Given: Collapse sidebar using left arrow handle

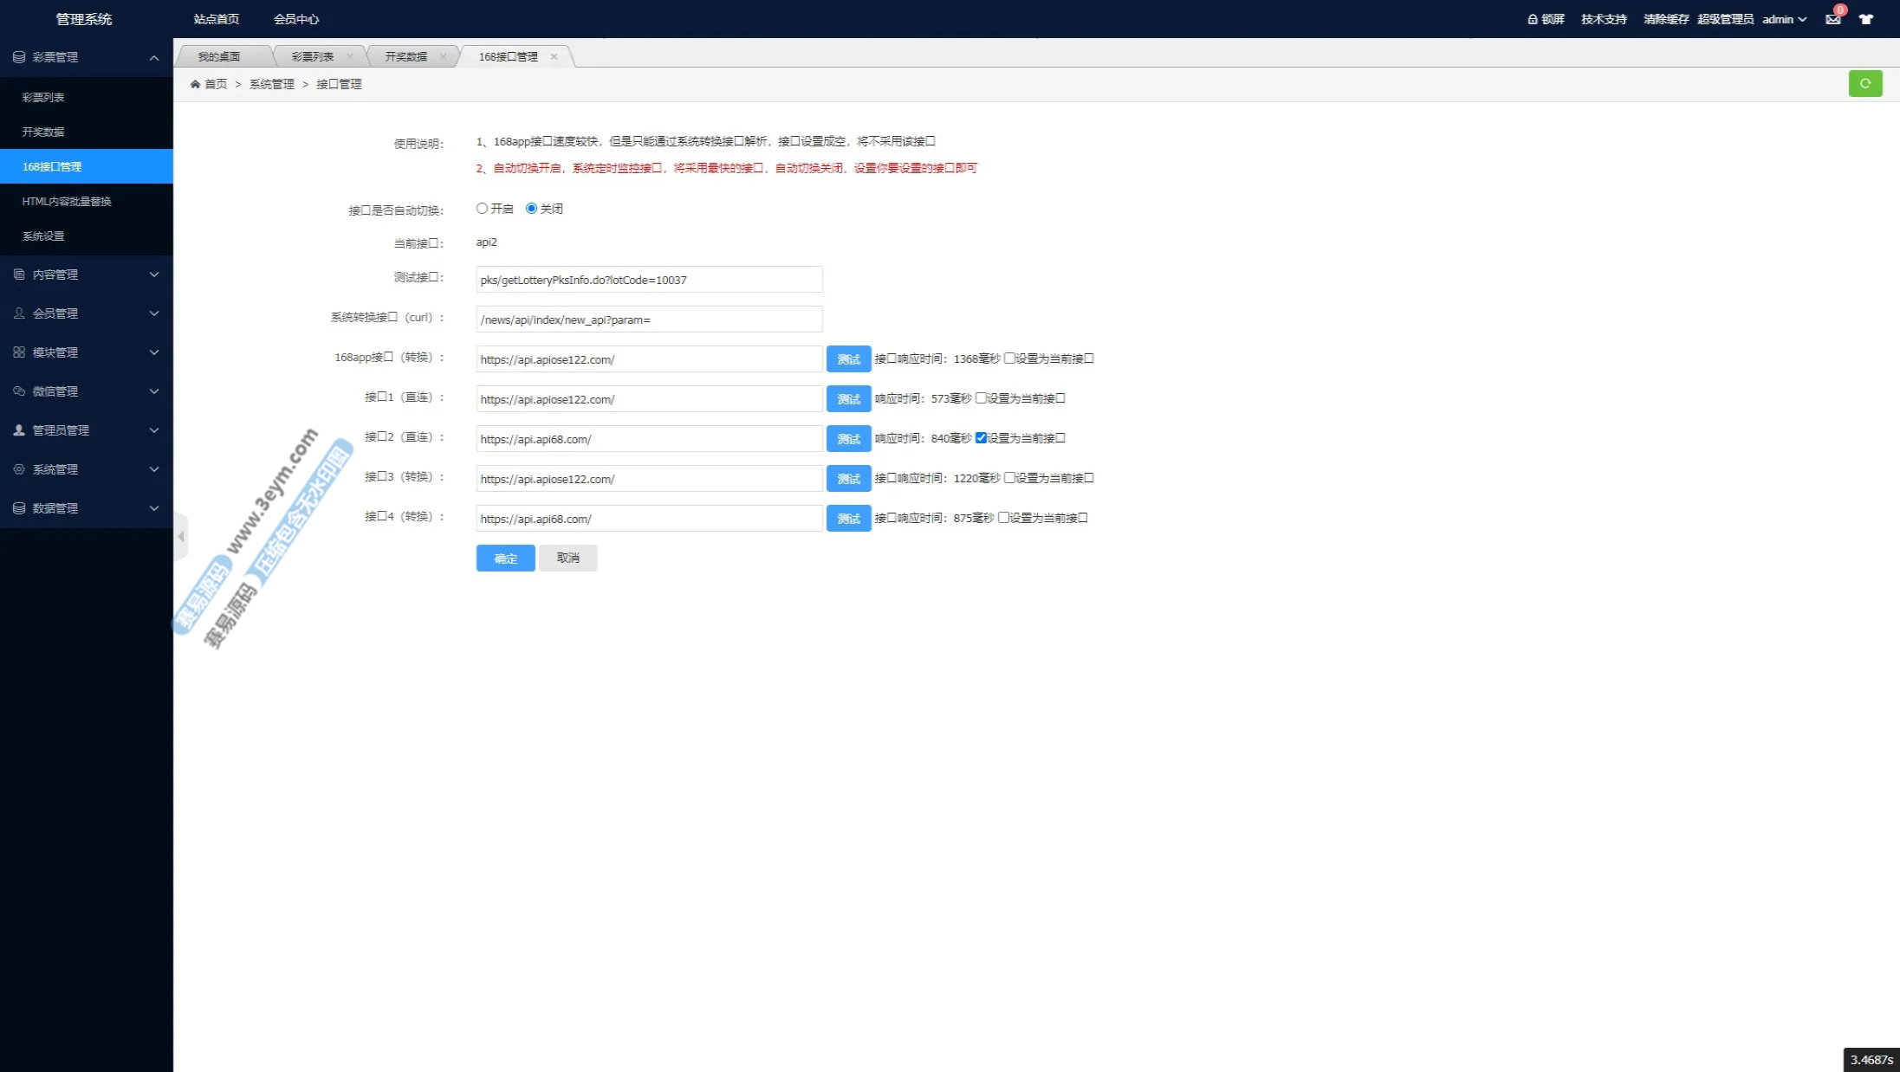Looking at the screenshot, I should click(181, 537).
